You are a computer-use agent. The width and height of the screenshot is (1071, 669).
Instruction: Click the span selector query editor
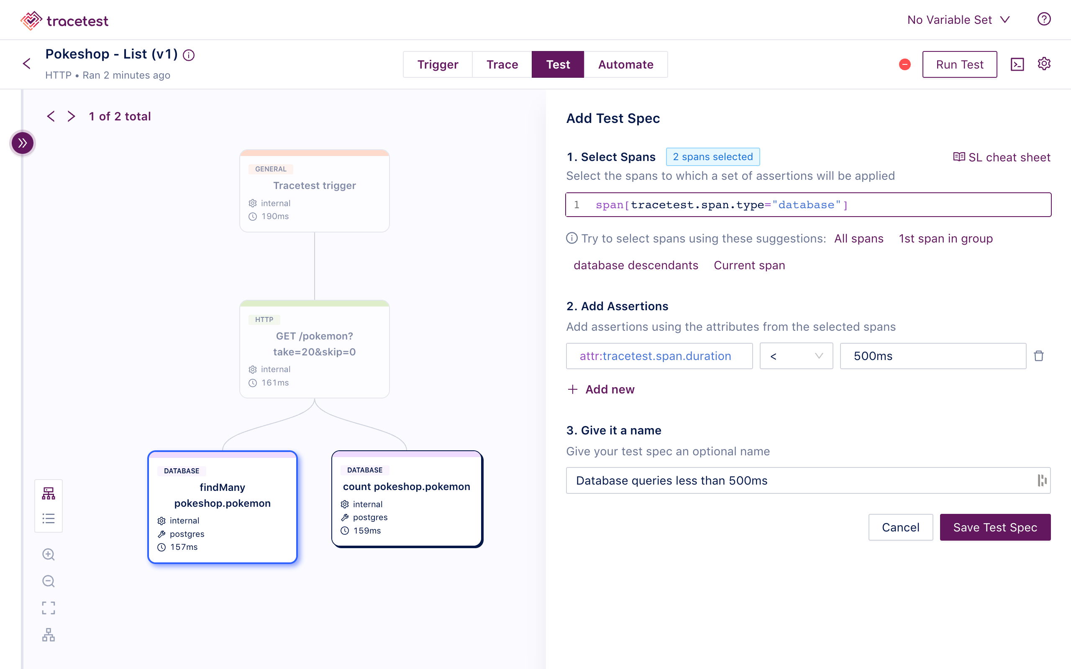(808, 205)
